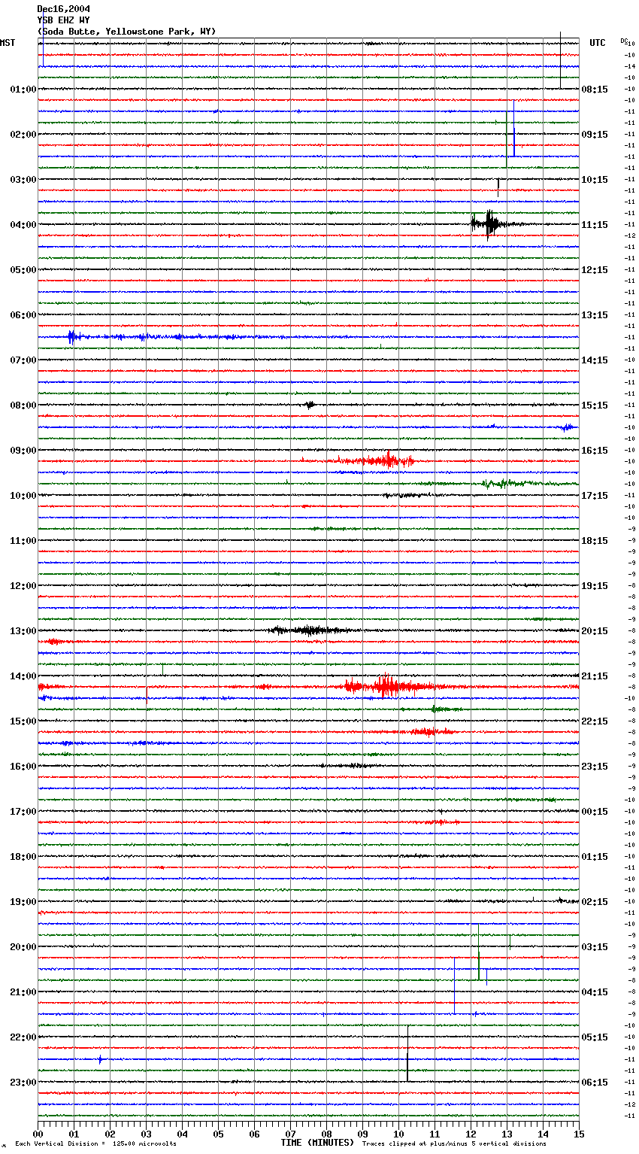Screen dimensions: 639x1154
Task: Click the 01:15 UTC time label
Action: 595,857
